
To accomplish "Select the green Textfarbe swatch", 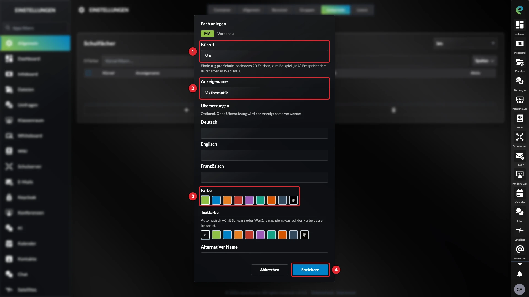I will pos(216,235).
